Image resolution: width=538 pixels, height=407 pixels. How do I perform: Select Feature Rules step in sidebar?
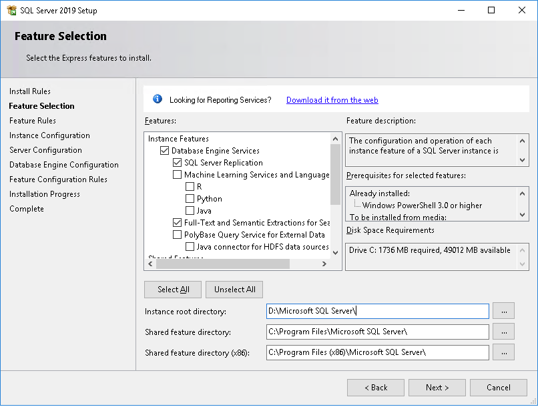coord(33,121)
